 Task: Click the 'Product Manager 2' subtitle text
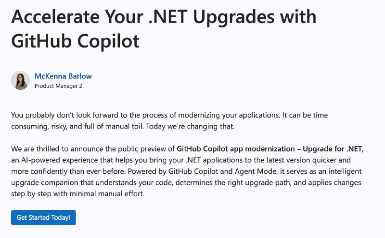(x=58, y=86)
